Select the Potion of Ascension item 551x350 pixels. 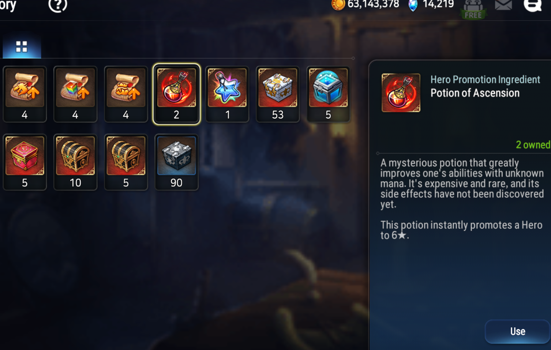pos(176,94)
